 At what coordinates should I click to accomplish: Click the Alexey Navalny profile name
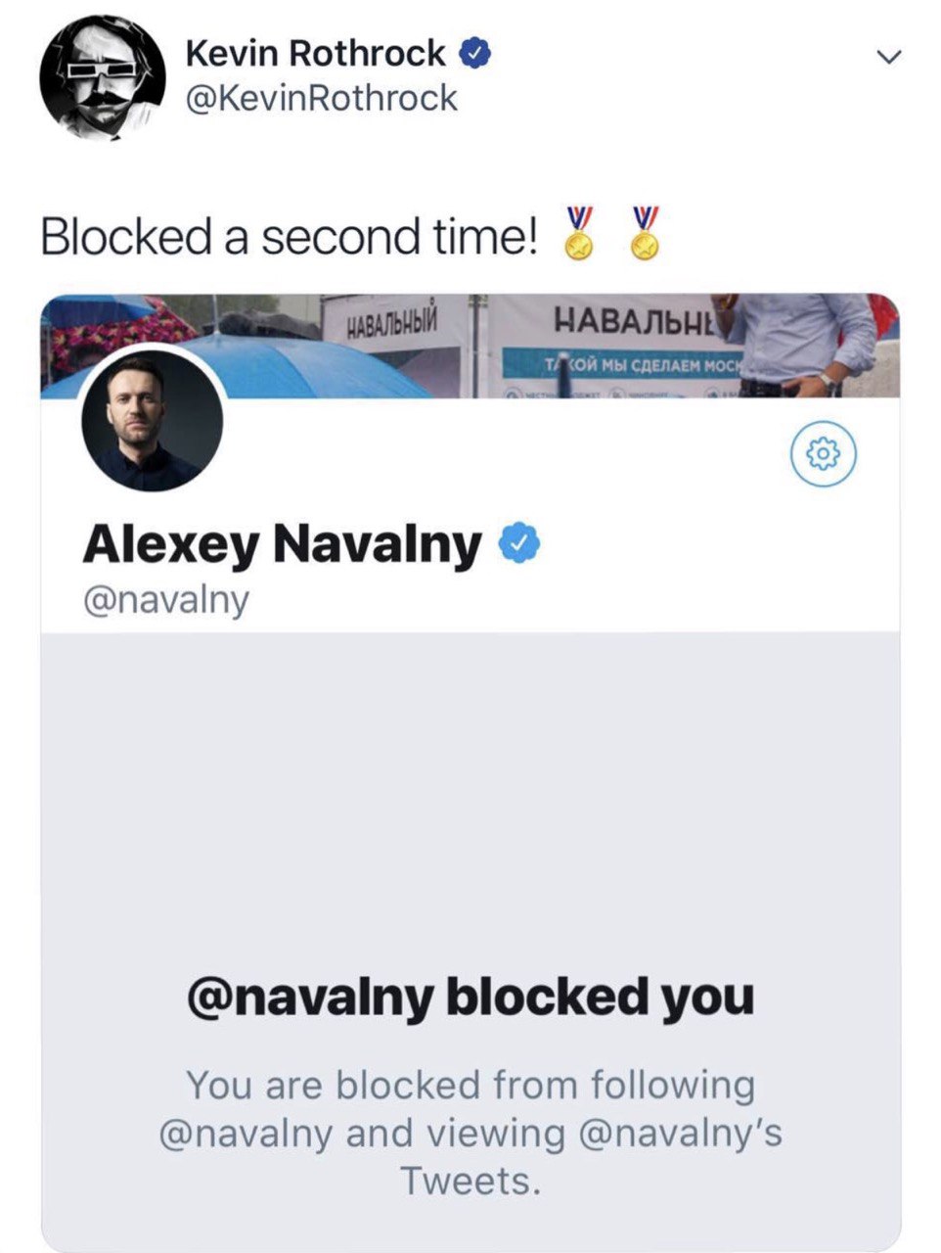(283, 543)
